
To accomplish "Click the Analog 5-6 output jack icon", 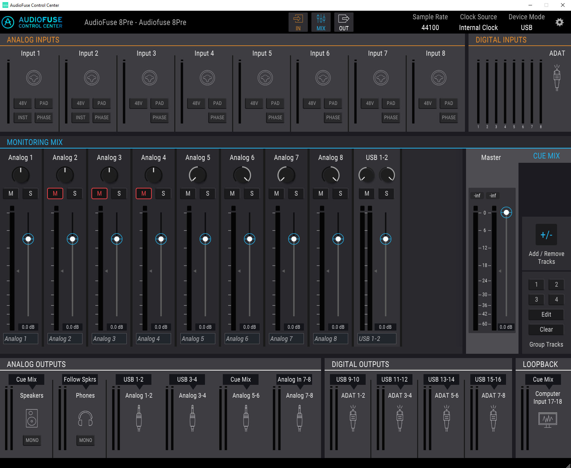I will click(x=246, y=418).
